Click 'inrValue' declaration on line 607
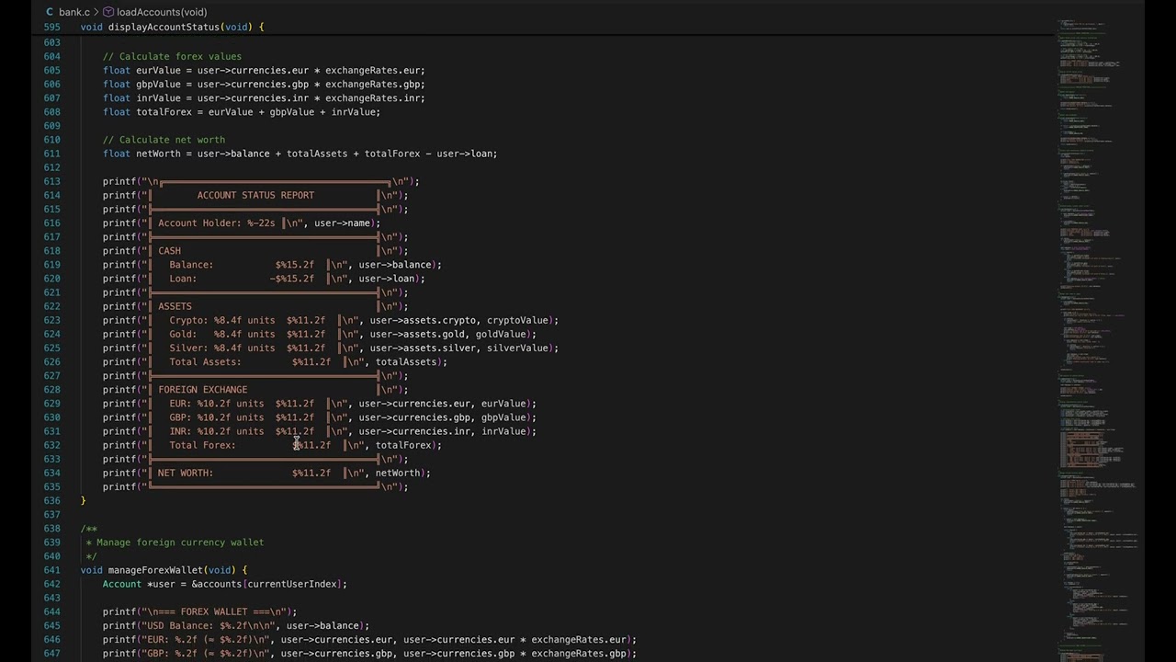This screenshot has height=662, width=1176. pos(158,97)
